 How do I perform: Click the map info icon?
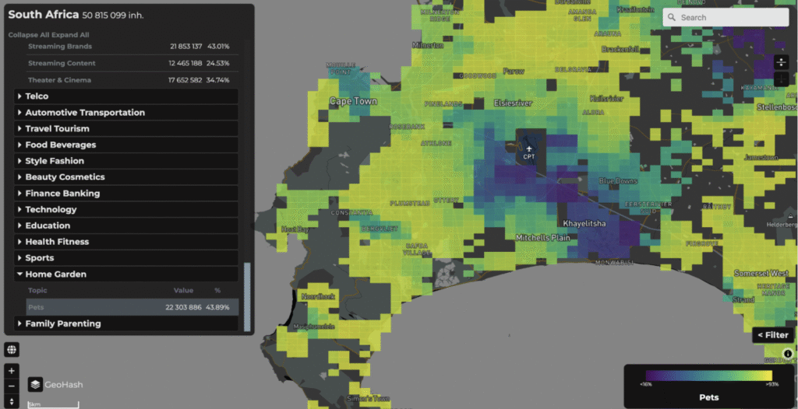(788, 355)
